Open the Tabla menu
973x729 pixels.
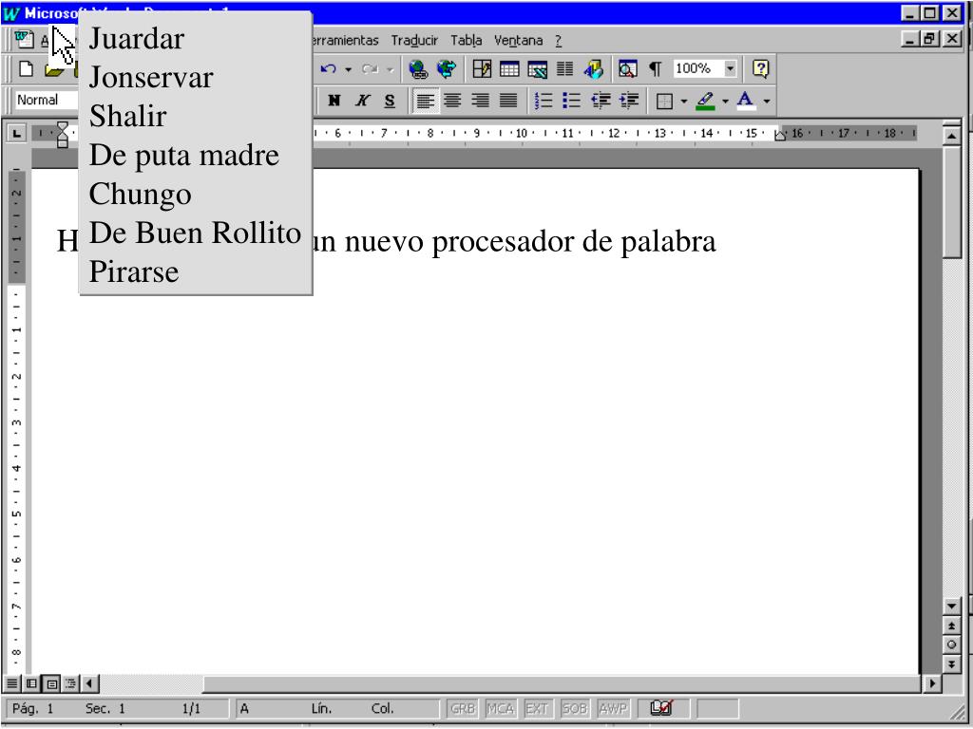click(x=466, y=40)
